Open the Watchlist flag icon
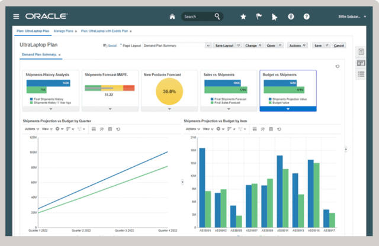 click(259, 17)
